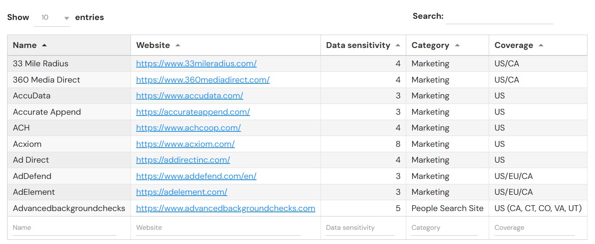Go to the acxiom.com website link

tap(185, 144)
